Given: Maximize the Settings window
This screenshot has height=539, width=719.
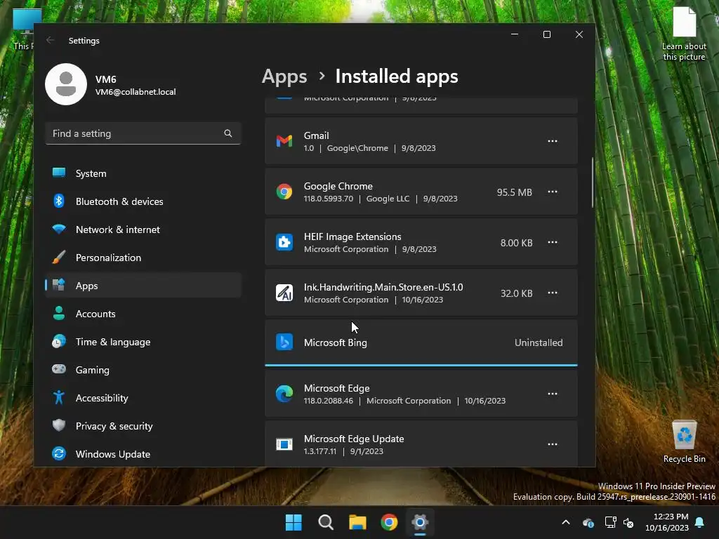Looking at the screenshot, I should tap(546, 34).
